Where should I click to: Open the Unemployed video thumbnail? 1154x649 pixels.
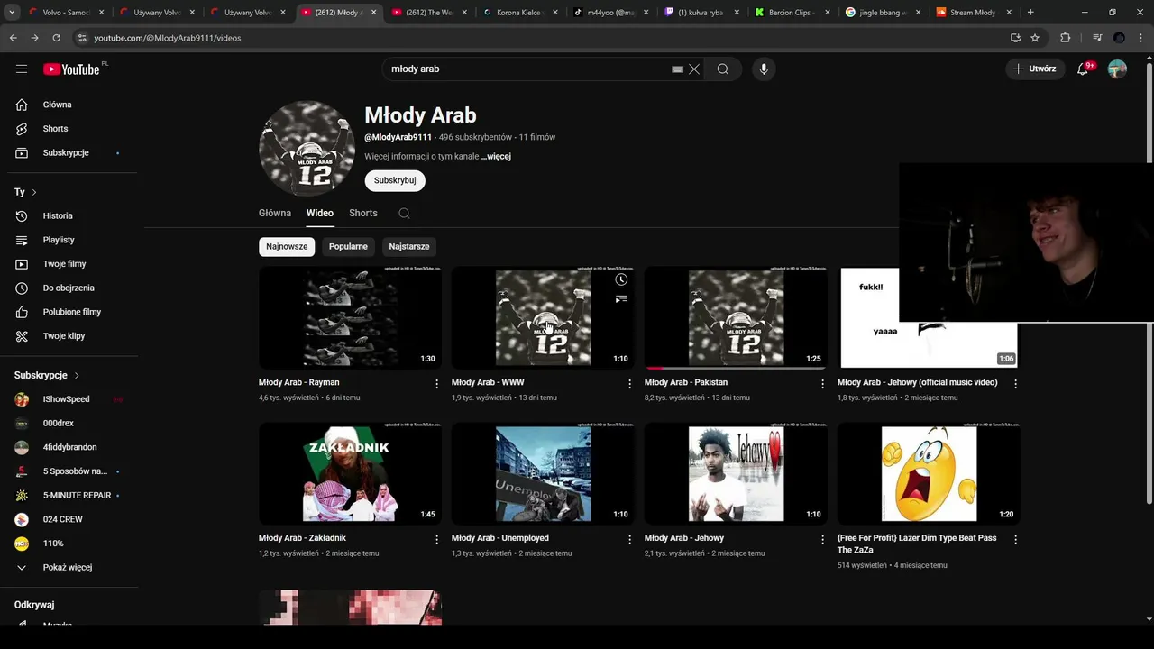pos(543,473)
